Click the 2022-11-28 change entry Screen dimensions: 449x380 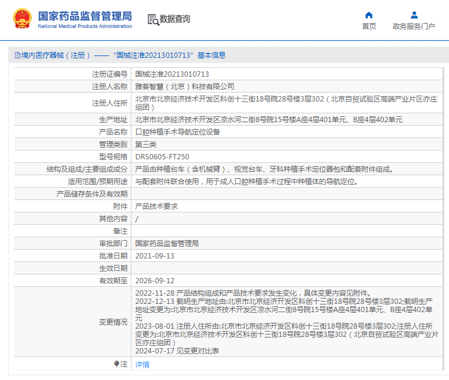tap(253, 293)
